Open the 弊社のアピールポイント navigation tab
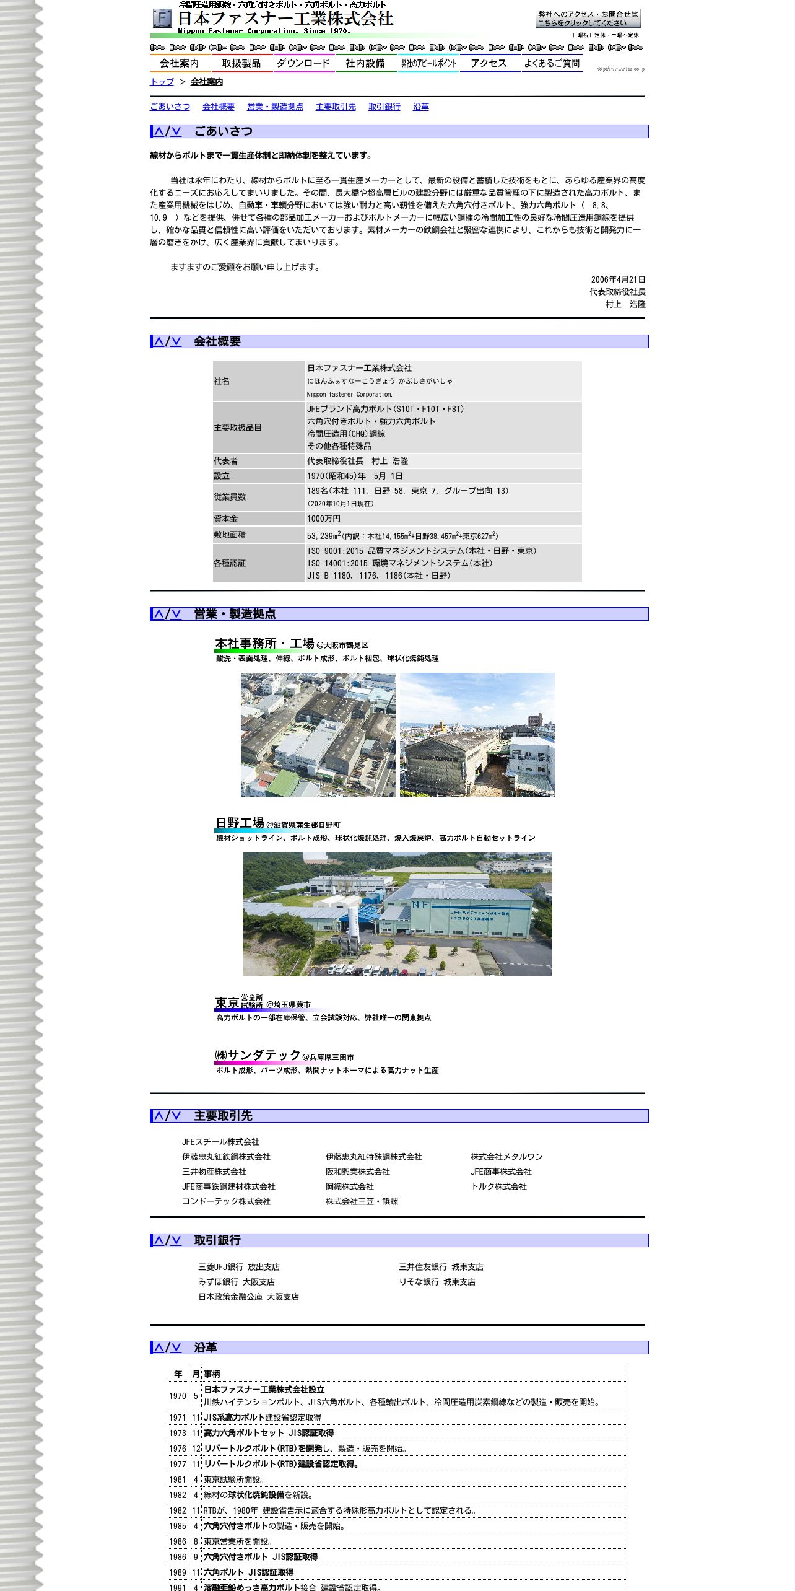 428,63
